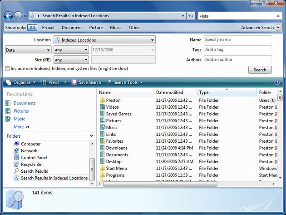Sort by Date modified column header
Viewport: 286px width, 215px height.
[x=176, y=92]
